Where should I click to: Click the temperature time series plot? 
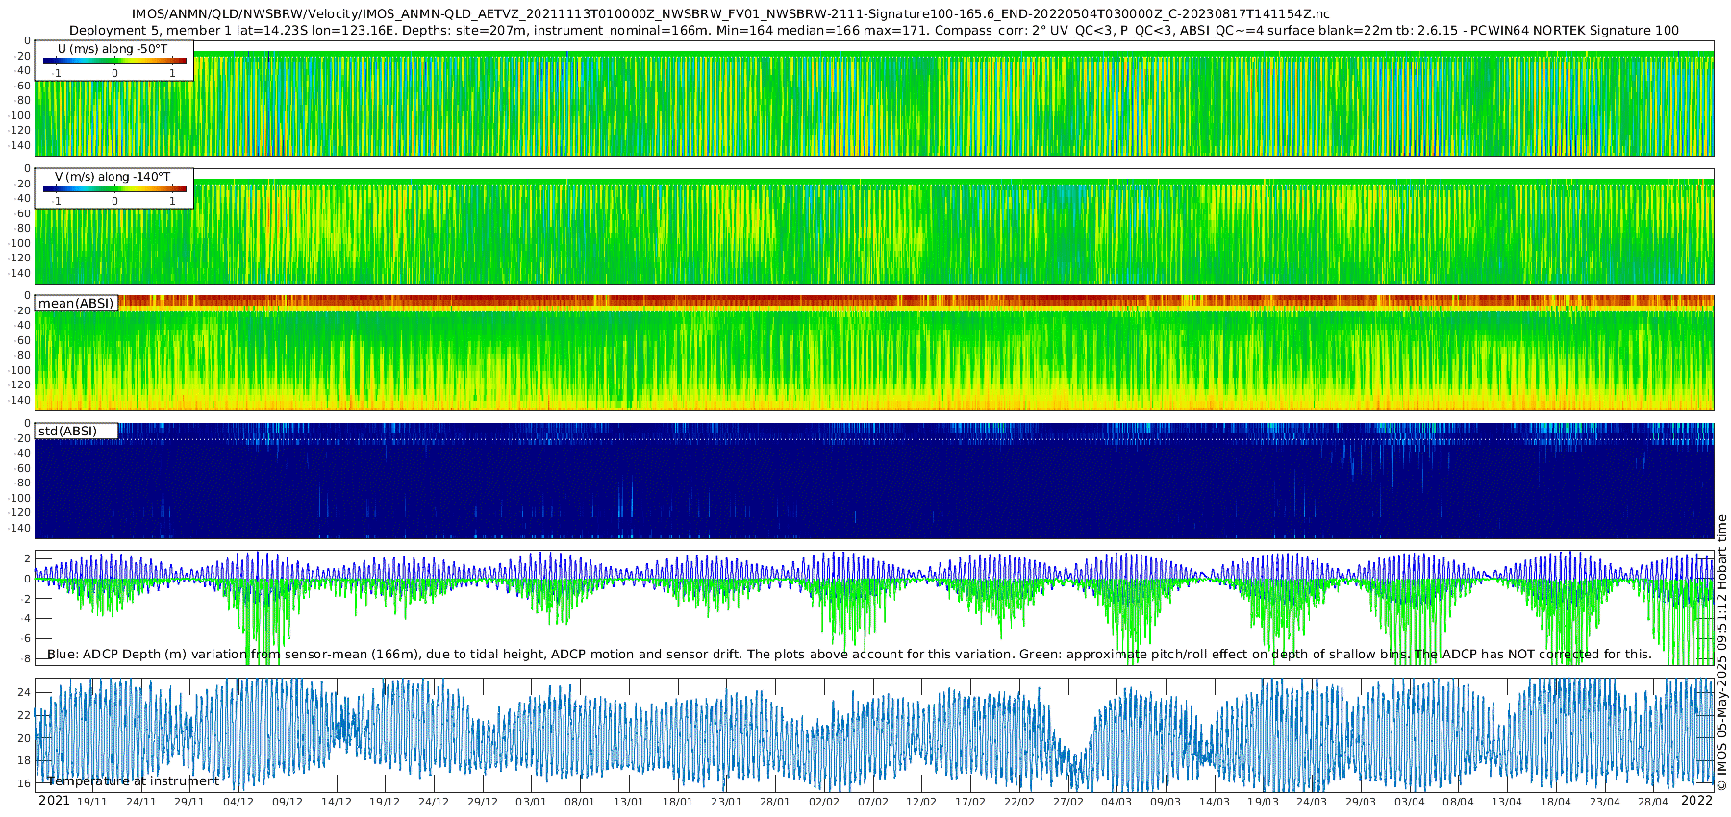(874, 734)
